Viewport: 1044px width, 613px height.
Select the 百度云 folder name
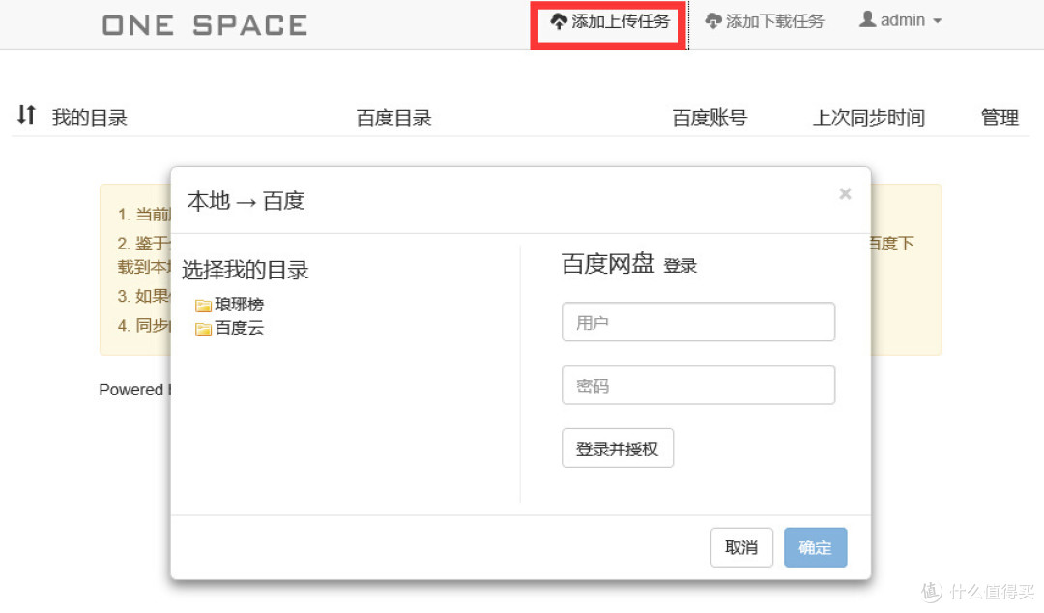(239, 328)
